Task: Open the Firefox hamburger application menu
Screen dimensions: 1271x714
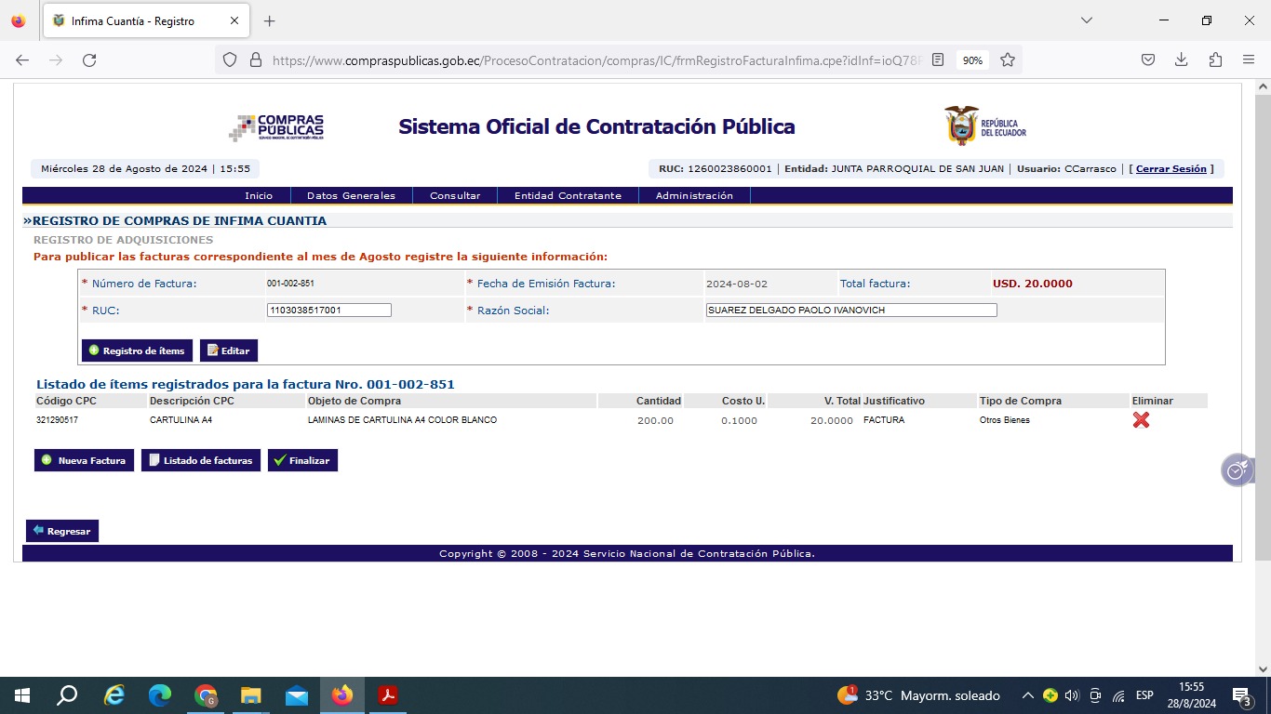Action: [1249, 60]
